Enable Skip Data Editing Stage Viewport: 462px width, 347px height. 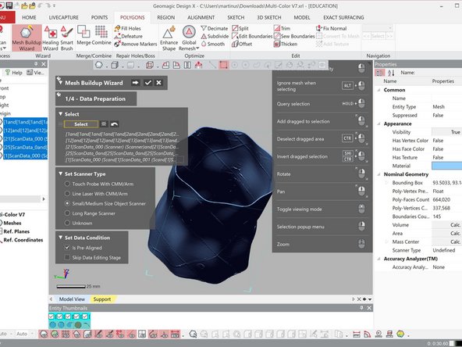tap(67, 257)
